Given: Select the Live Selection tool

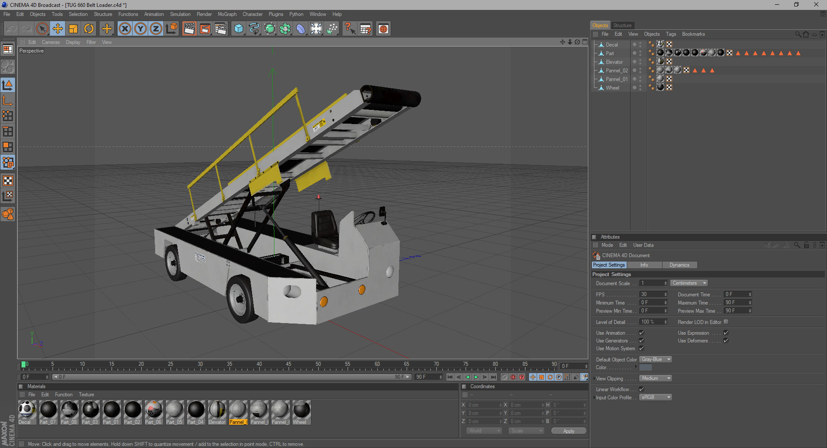Looking at the screenshot, I should 42,29.
